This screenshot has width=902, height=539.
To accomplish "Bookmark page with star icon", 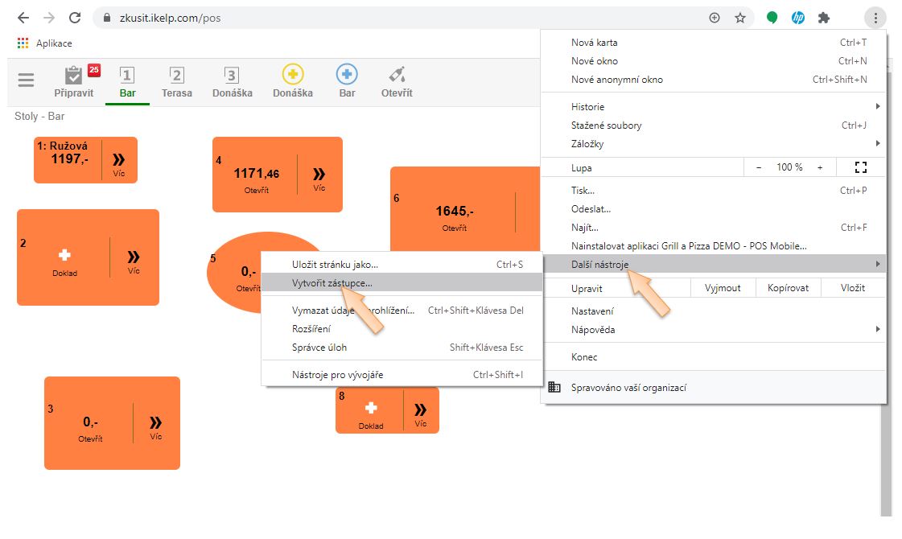I will (x=740, y=18).
